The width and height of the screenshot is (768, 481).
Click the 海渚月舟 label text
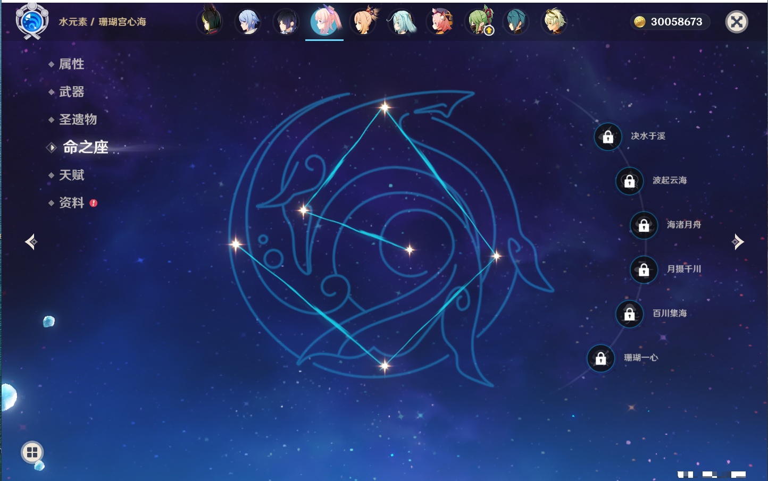pos(684,225)
